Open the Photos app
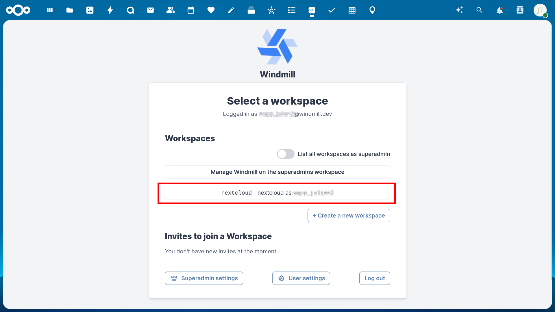The image size is (555, 312). point(90,10)
